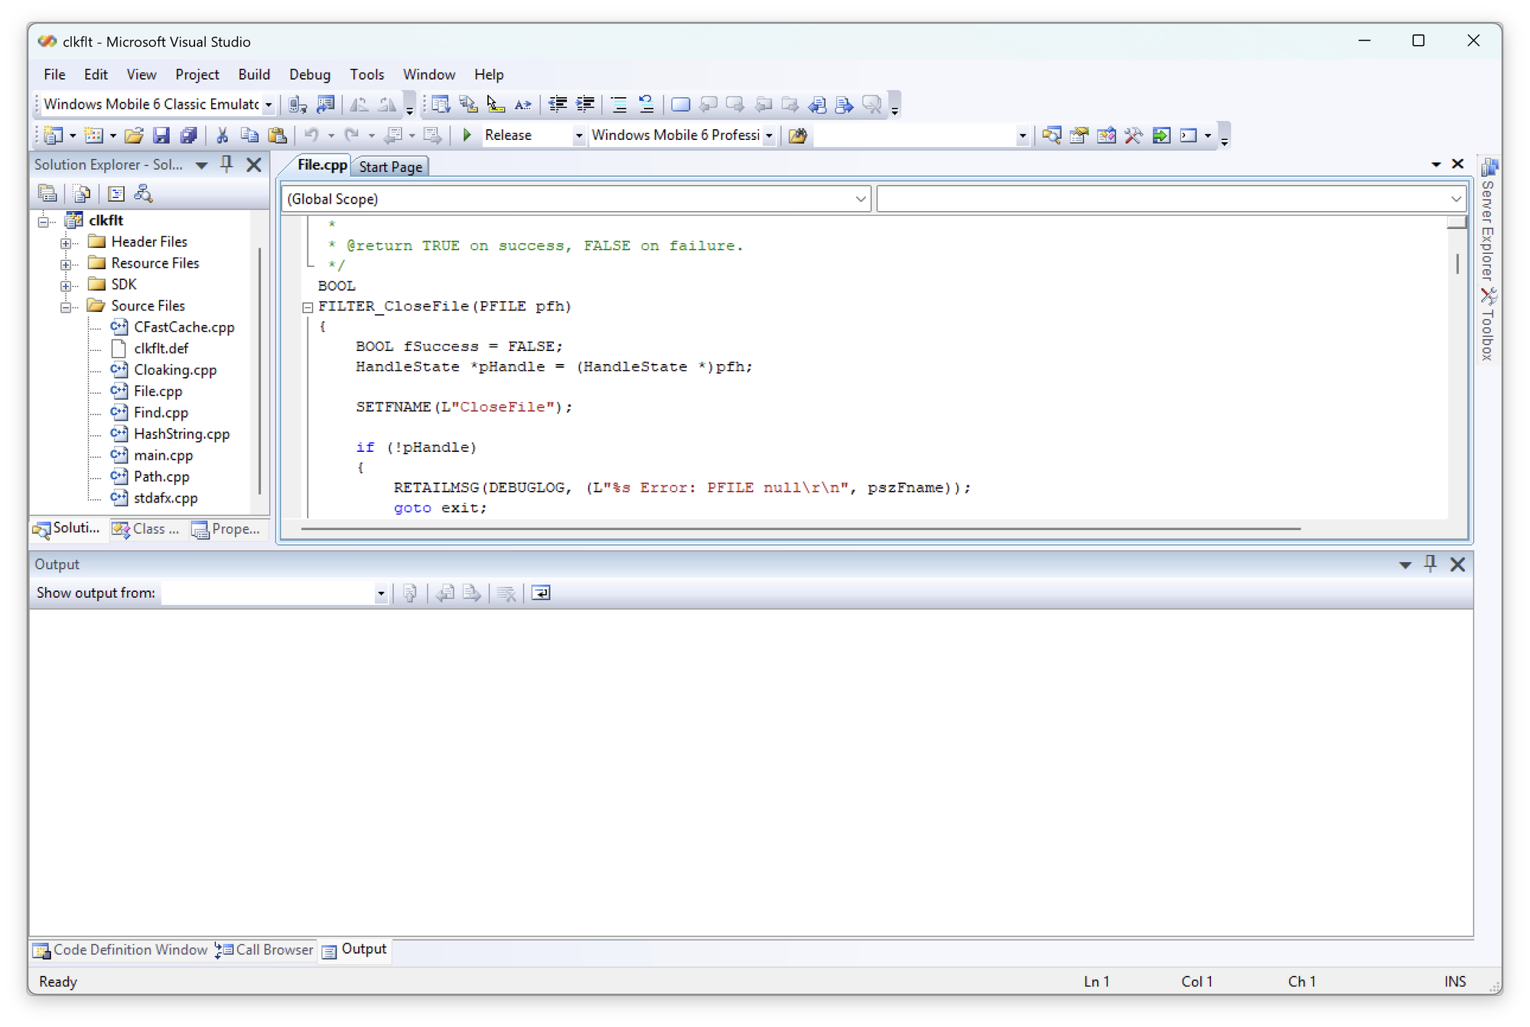
Task: Open the Toolbox hammer-and-wrench icon
Action: coord(1134,135)
